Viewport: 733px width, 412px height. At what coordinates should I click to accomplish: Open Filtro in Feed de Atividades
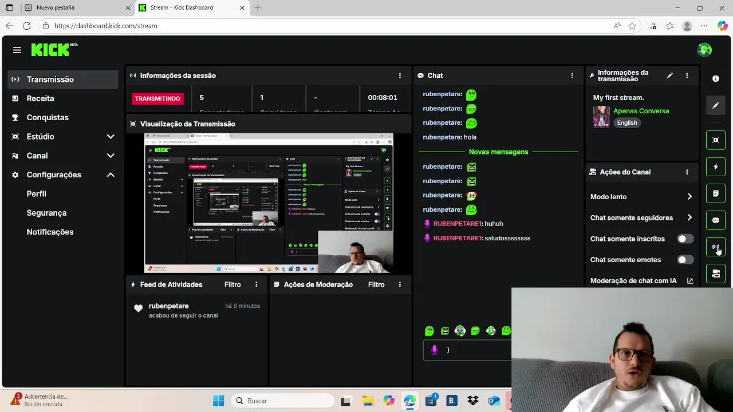[232, 284]
